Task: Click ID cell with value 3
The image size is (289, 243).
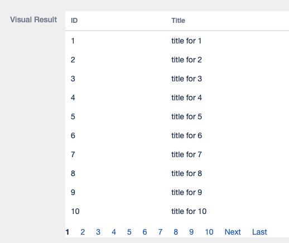Action: coord(73,79)
